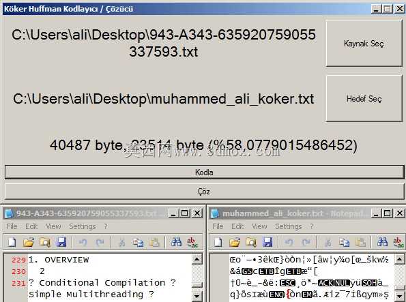The width and height of the screenshot is (406, 302).
Task: Close the muhammed_ali_koker.txt Notepad2 window
Action: (x=400, y=213)
